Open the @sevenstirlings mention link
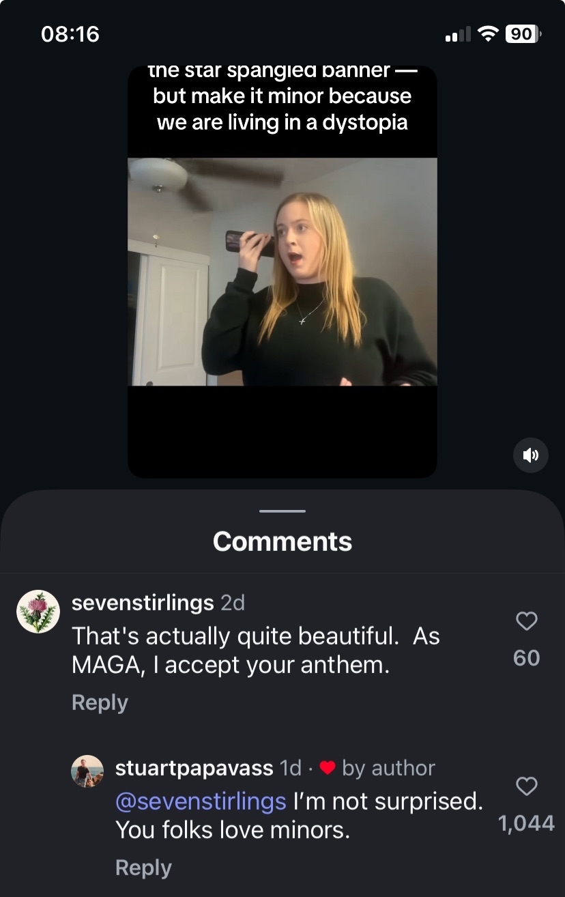The width and height of the screenshot is (565, 897). (x=201, y=801)
